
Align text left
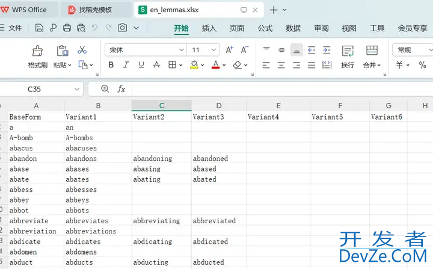point(266,65)
